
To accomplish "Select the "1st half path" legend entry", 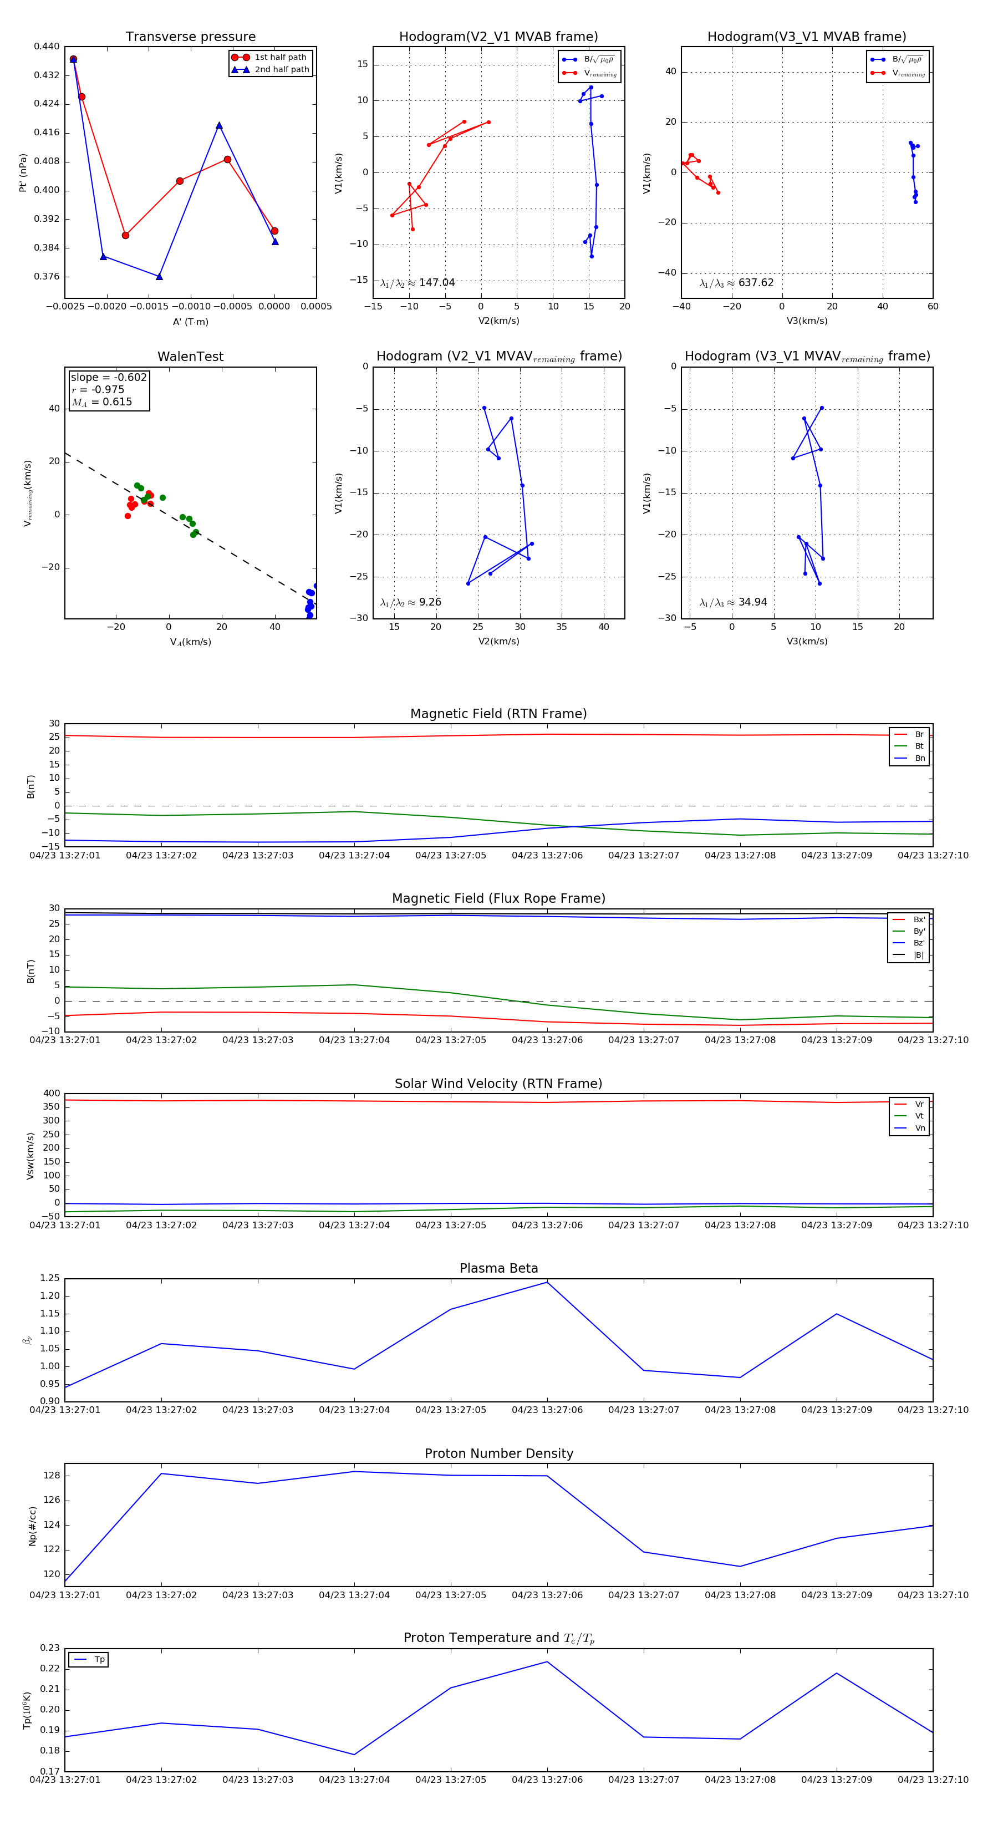I will tap(271, 58).
